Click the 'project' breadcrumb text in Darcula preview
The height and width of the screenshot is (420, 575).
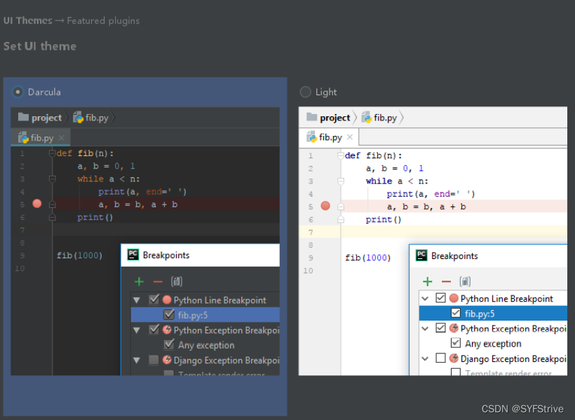(46, 118)
